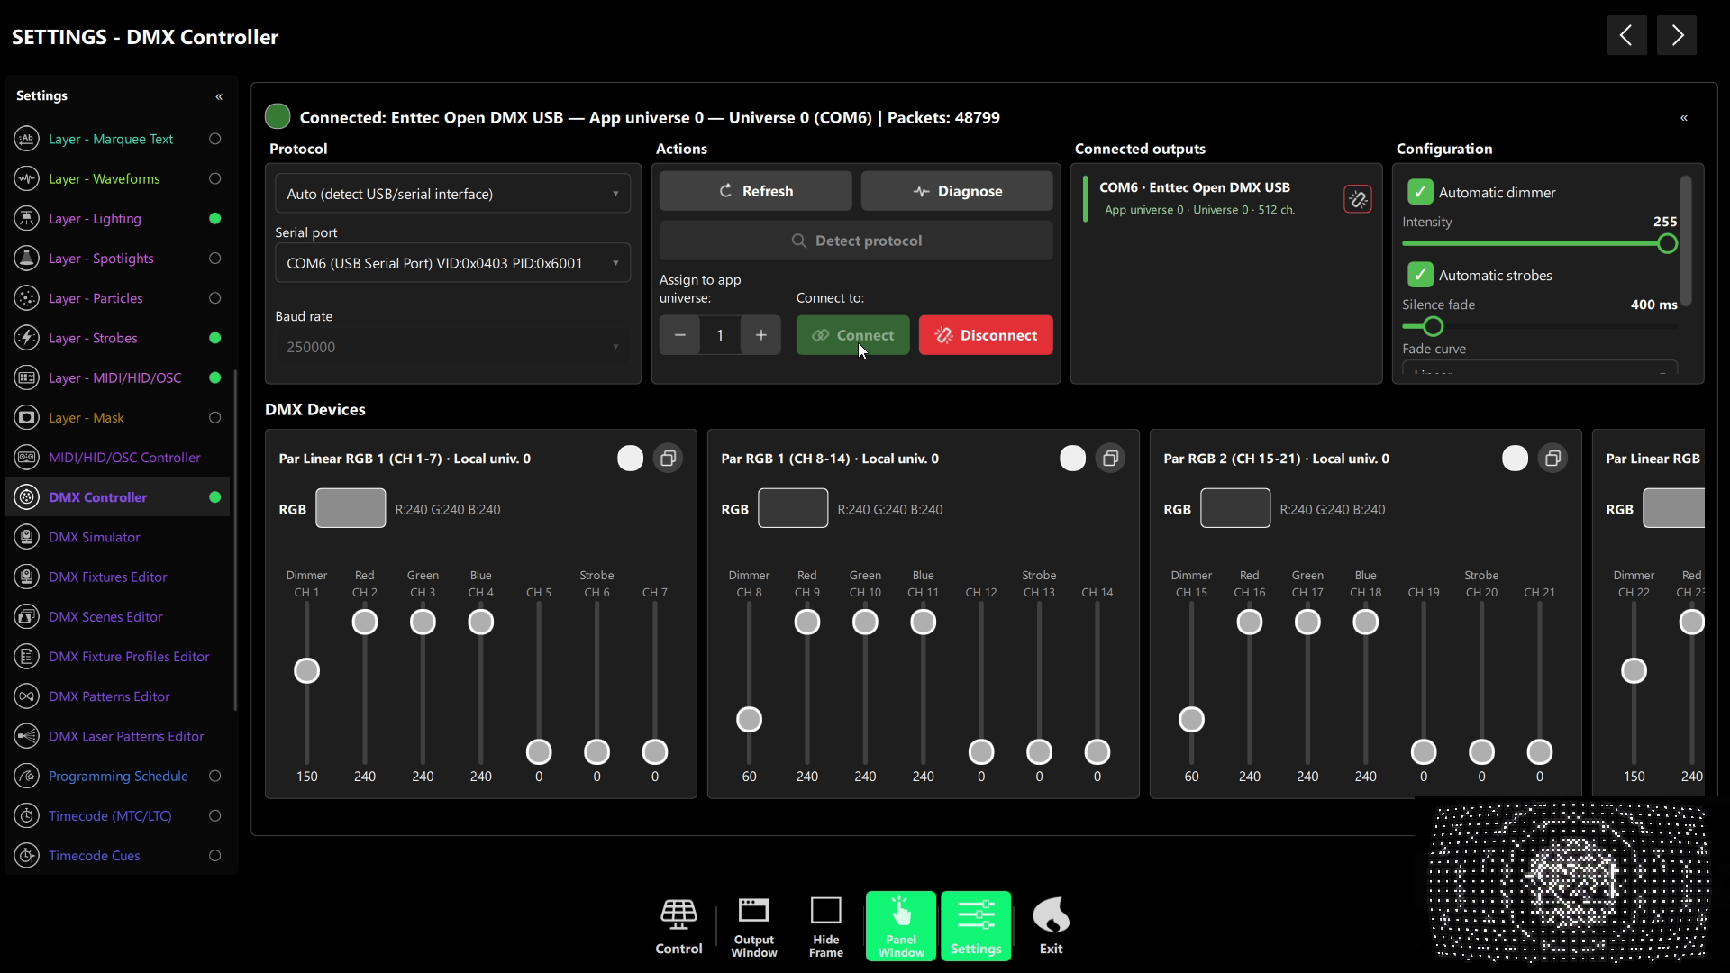Duplicate the Par RGB 1 device

click(1110, 459)
